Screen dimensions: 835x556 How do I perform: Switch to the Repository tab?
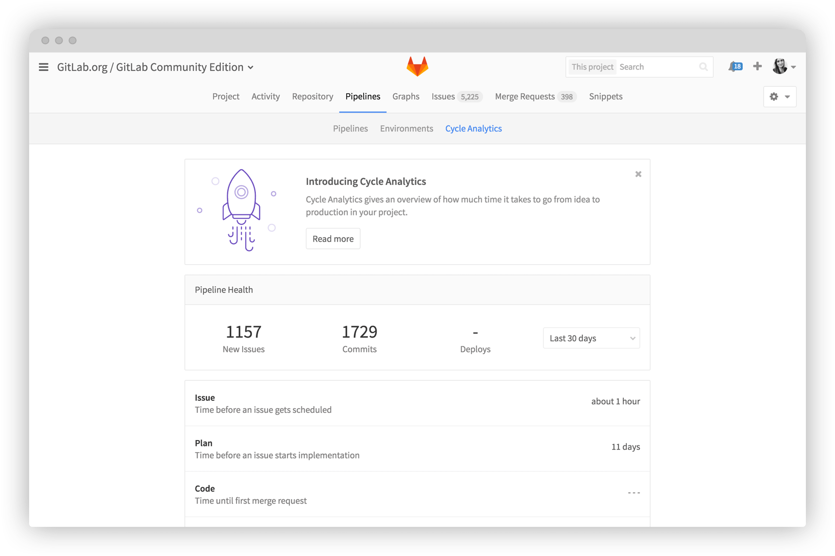[313, 97]
